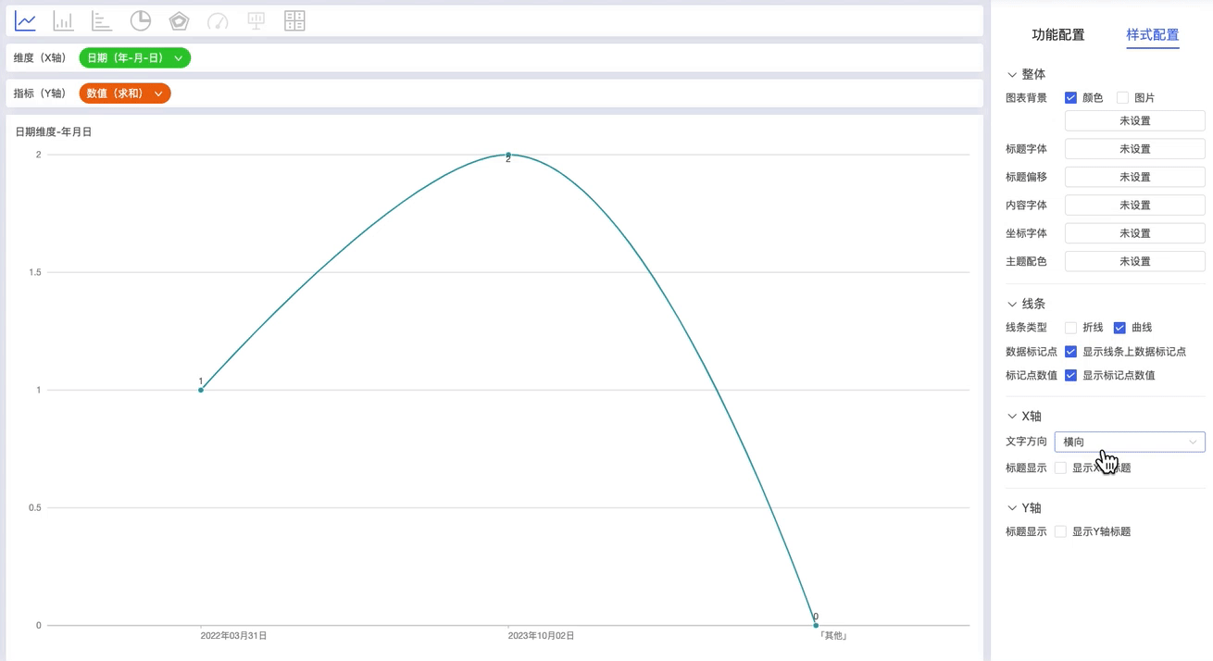Viewport: 1213px width, 661px height.
Task: Set the 图表背景 color 未设置 button
Action: tap(1135, 121)
